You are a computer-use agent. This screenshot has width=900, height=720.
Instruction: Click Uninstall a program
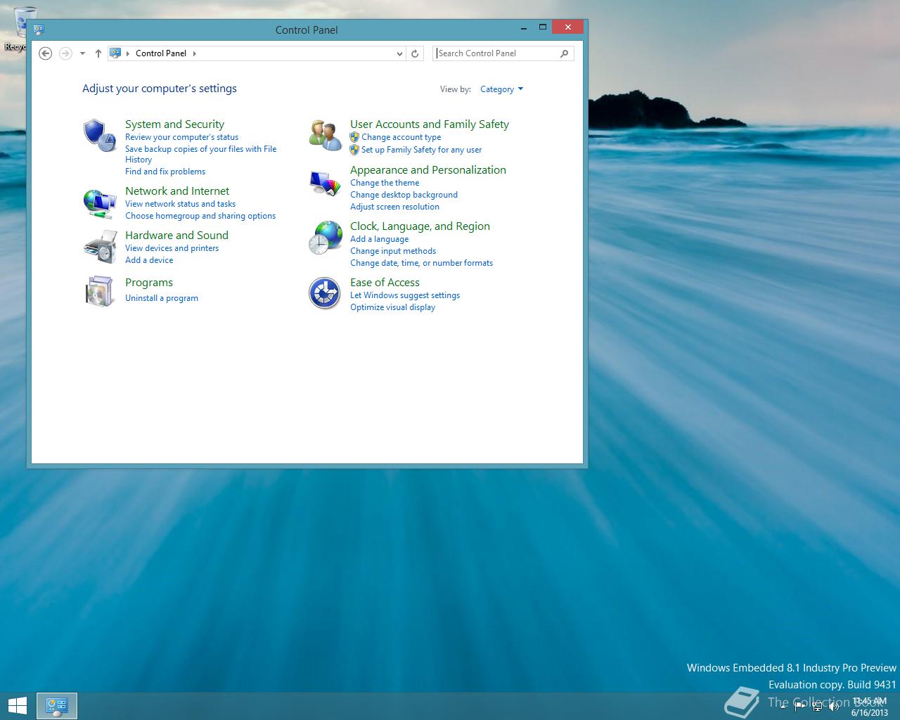pyautogui.click(x=162, y=298)
